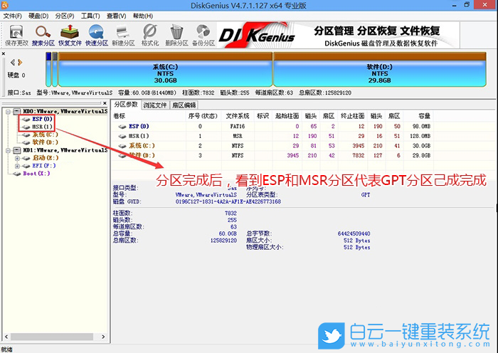Select ESP(0) row in partition table
The height and width of the screenshot is (353, 498).
[272, 127]
